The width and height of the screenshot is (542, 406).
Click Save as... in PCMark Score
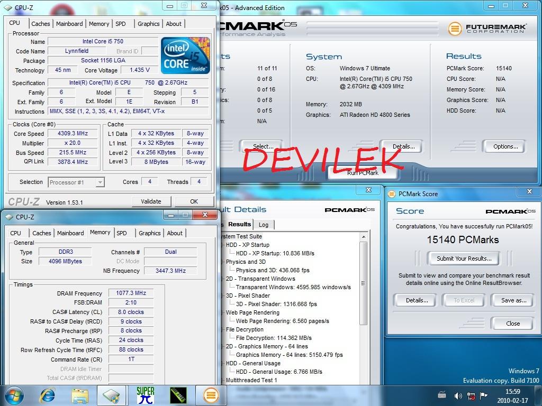tap(513, 300)
